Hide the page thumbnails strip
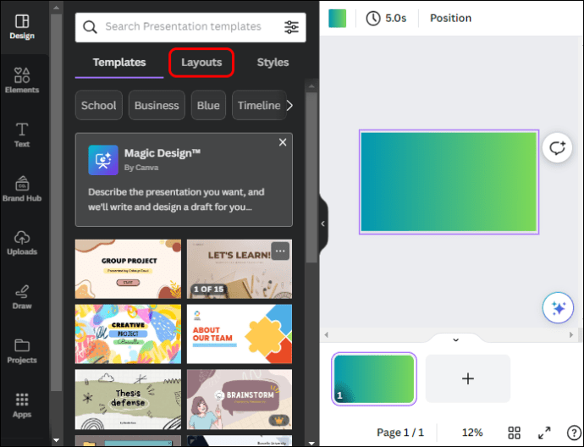This screenshot has width=584, height=447. (x=455, y=339)
